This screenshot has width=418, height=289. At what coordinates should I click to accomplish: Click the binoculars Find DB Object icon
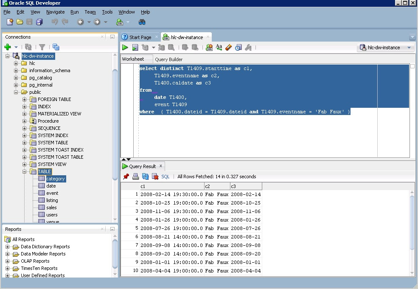[142, 22]
